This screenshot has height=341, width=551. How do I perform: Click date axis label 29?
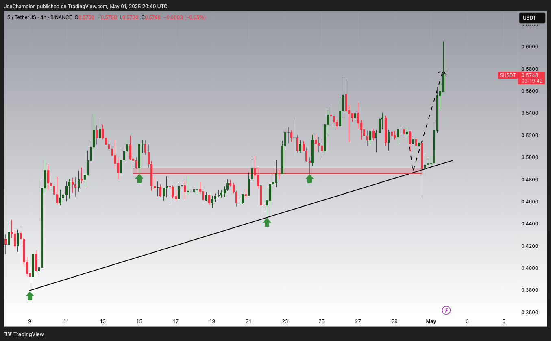(x=394, y=321)
